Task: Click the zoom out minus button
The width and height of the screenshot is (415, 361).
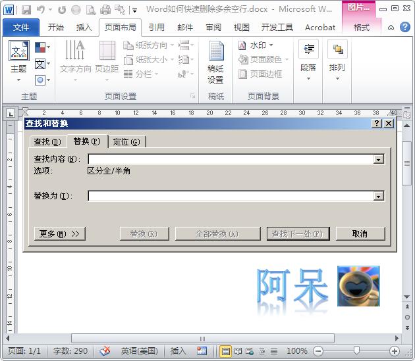Action: tap(318, 351)
